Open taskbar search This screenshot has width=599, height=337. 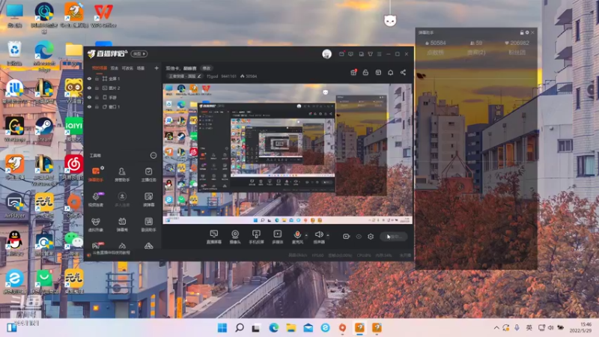[240, 327]
